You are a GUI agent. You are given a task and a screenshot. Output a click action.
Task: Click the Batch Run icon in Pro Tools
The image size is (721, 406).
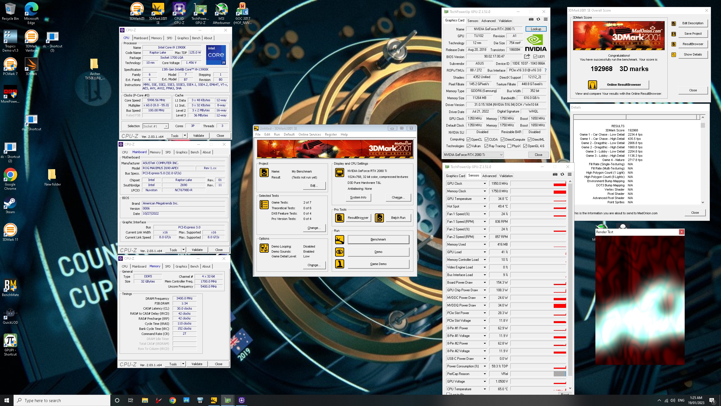379,218
